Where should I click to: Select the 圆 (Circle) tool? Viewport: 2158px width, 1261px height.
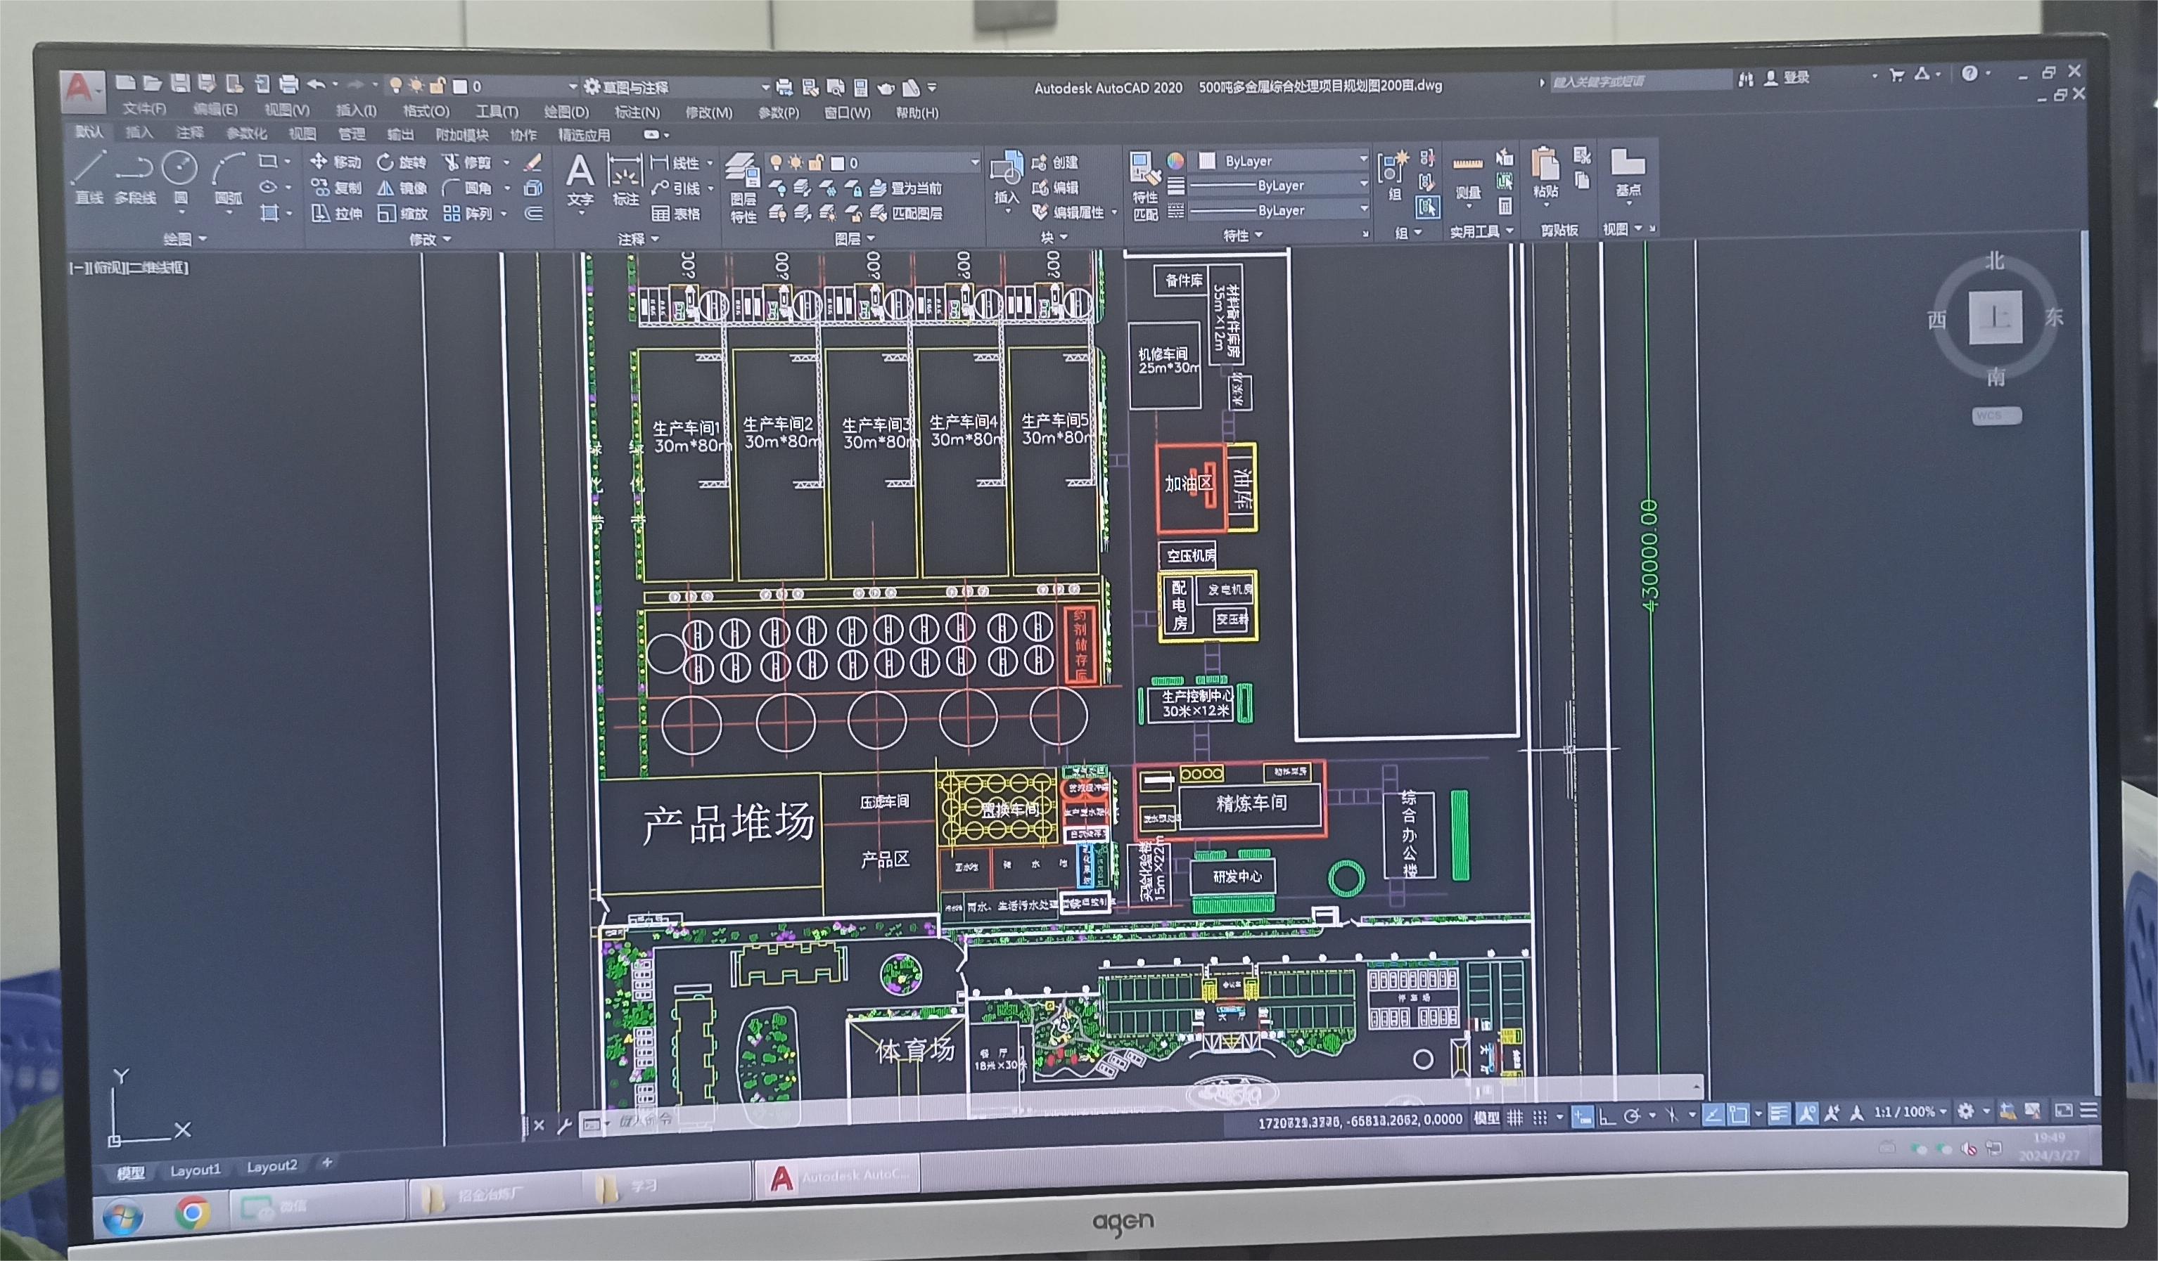click(181, 177)
